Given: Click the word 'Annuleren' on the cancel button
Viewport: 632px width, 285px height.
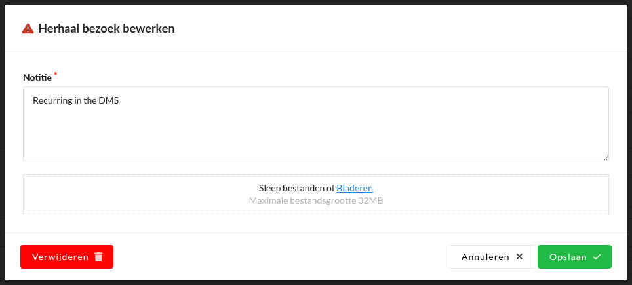Looking at the screenshot, I should [485, 257].
